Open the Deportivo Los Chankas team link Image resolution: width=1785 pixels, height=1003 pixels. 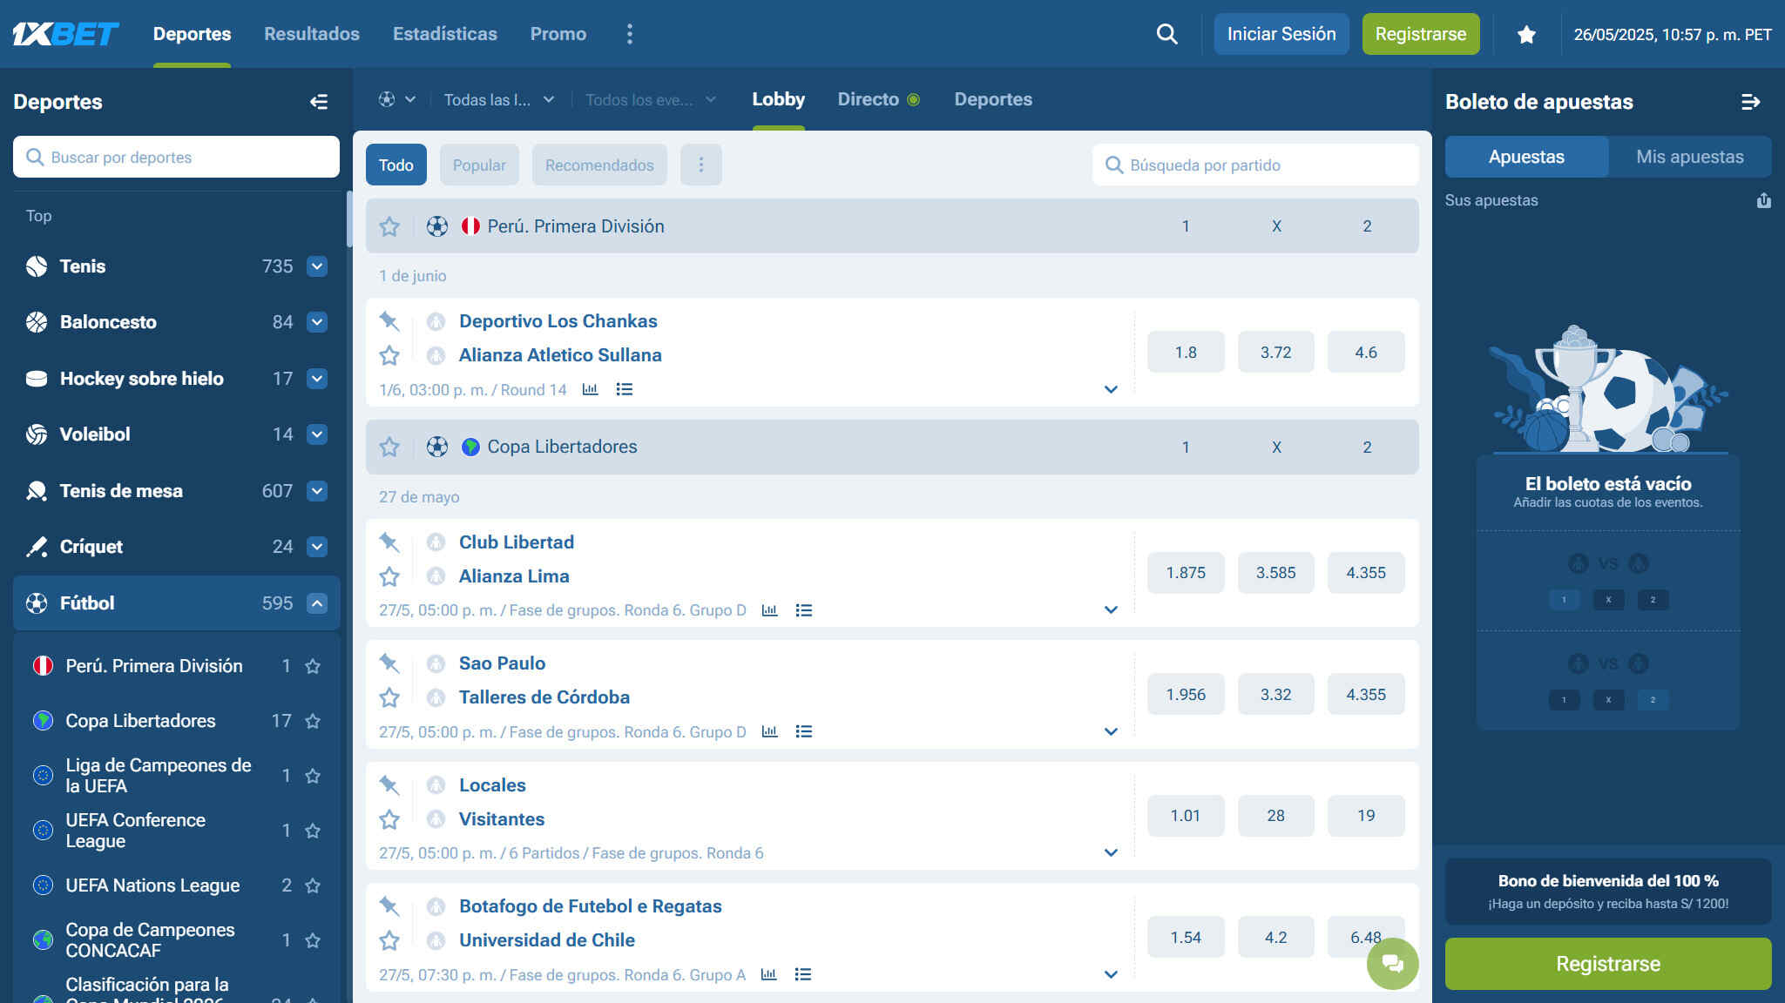pos(558,321)
